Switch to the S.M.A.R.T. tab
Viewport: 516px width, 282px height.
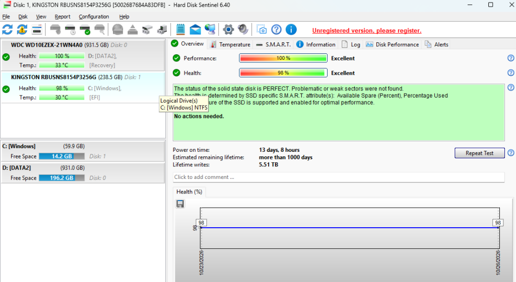pos(274,44)
